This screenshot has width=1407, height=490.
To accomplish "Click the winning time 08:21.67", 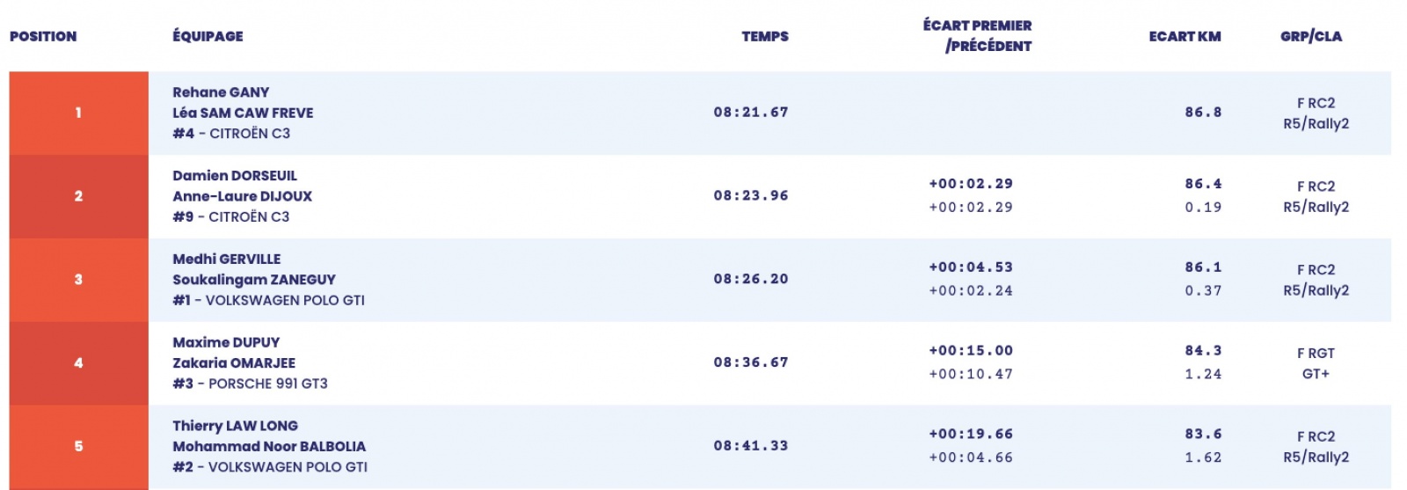I will pos(750,113).
